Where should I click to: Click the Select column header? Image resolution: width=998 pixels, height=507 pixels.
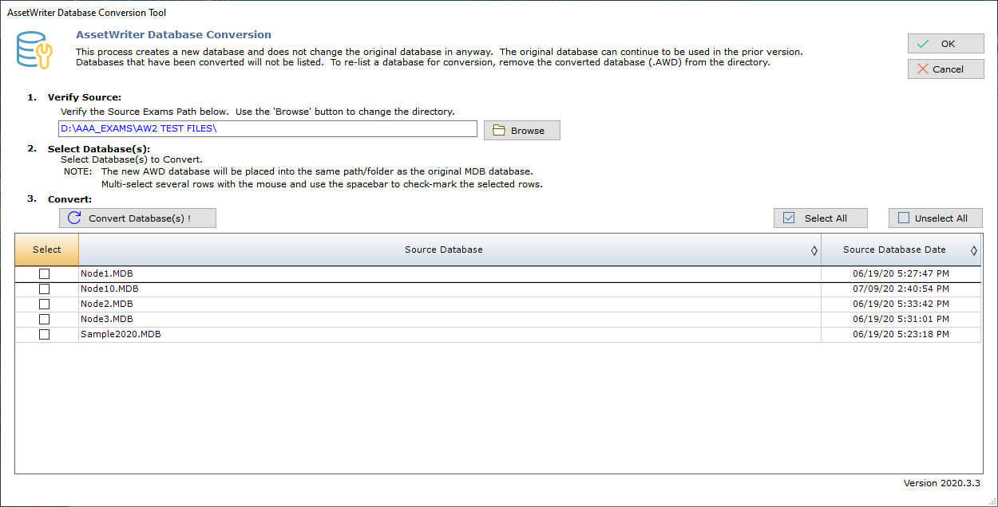tap(46, 250)
